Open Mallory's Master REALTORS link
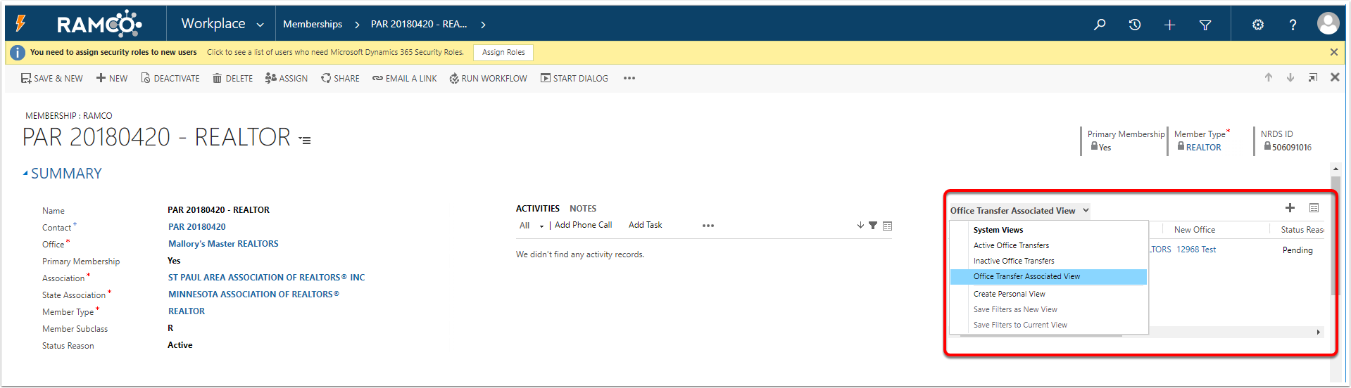1351x388 pixels. coord(223,244)
